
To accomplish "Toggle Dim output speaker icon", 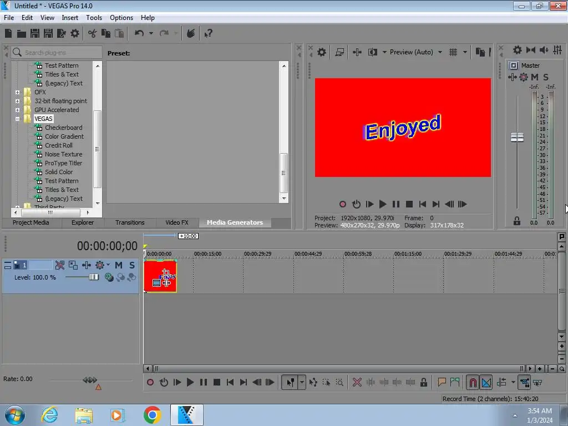I will (544, 50).
